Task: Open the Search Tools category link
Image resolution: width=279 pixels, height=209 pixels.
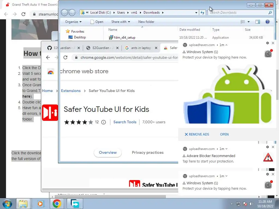Action: (125, 122)
